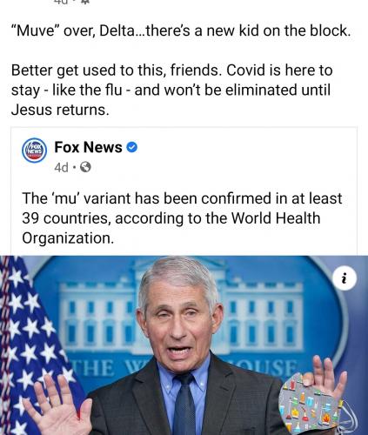The image size is (368, 435).
Task: Click the 'Organization.' word in shared post
Action: coord(68,238)
